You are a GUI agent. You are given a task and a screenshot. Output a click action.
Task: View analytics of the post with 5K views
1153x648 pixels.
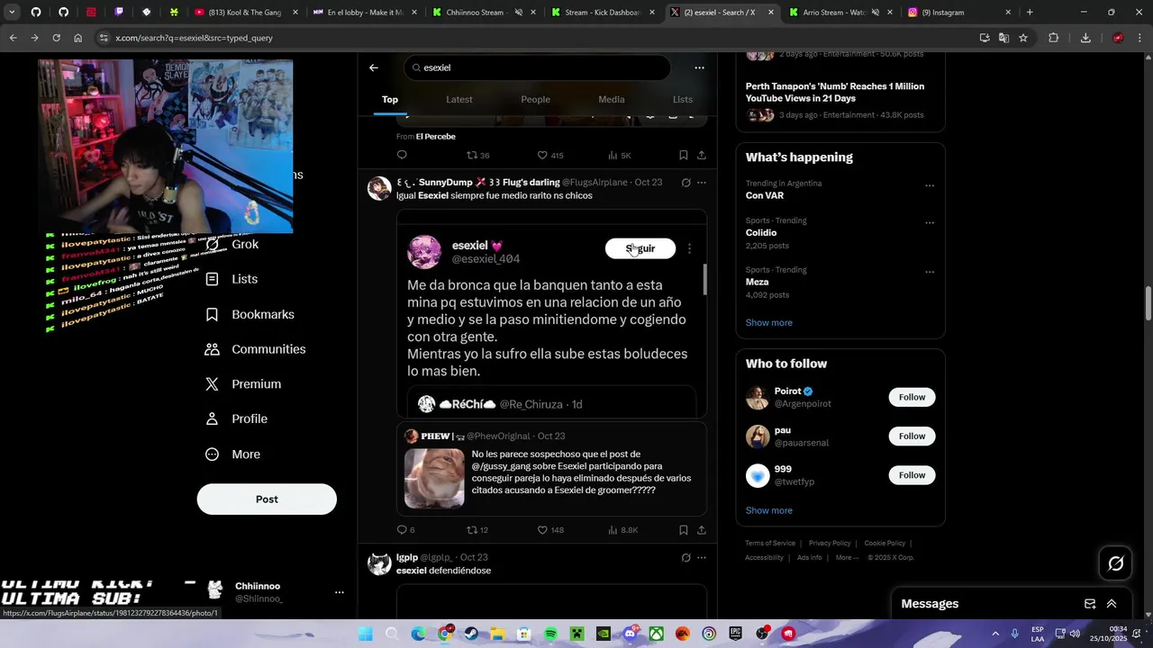tap(620, 156)
